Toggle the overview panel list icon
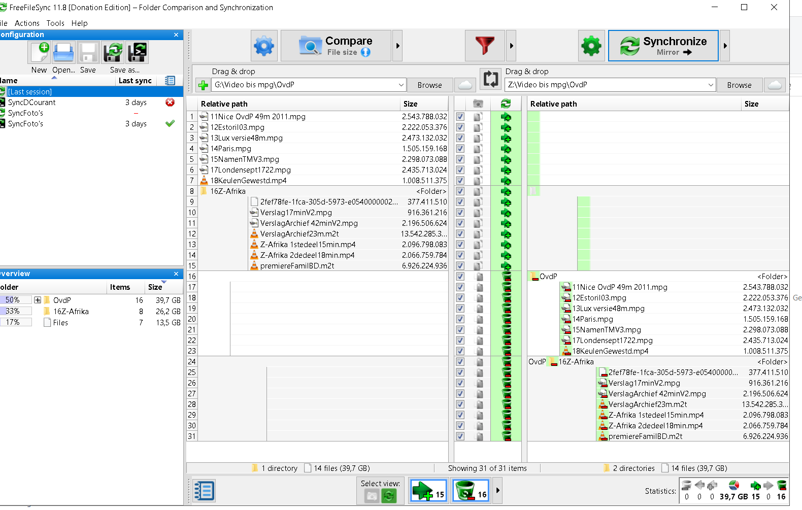Image resolution: width=802 pixels, height=510 pixels. tap(204, 491)
